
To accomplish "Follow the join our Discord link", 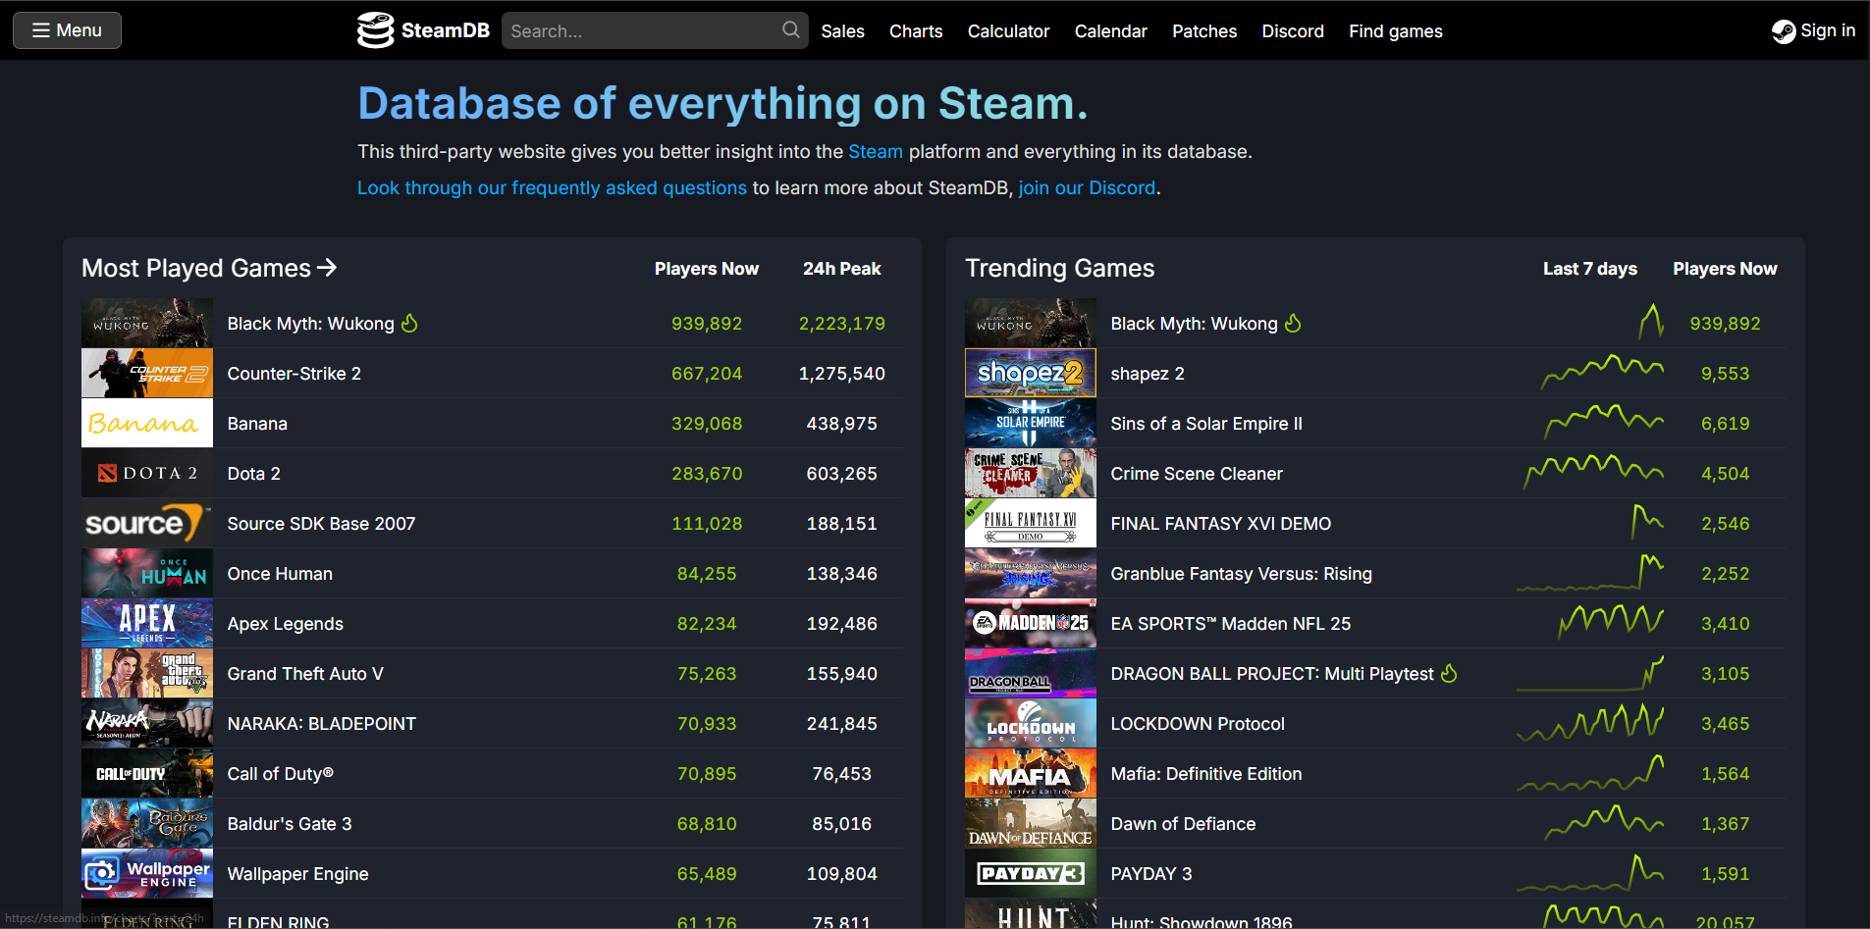I will tap(1087, 187).
